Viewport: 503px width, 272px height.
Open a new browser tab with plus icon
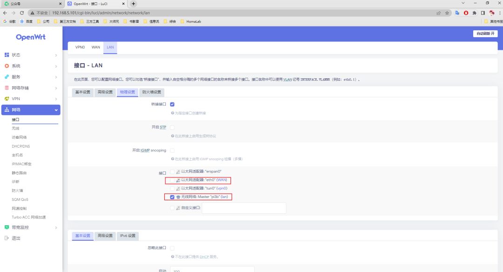[x=134, y=4]
